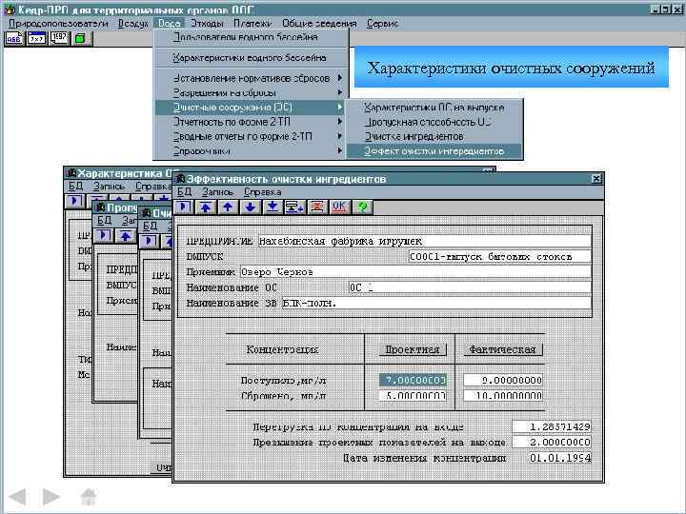Image resolution: width=686 pixels, height=514 pixels.
Task: Click projected Сброшено value 5.00000000
Action: click(413, 396)
